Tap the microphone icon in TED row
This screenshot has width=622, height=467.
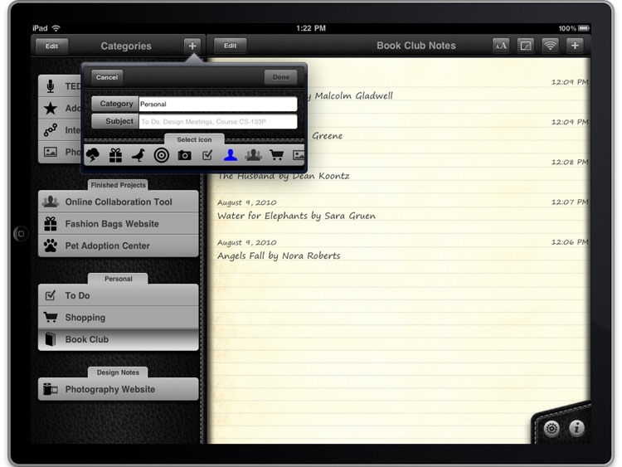coord(51,86)
